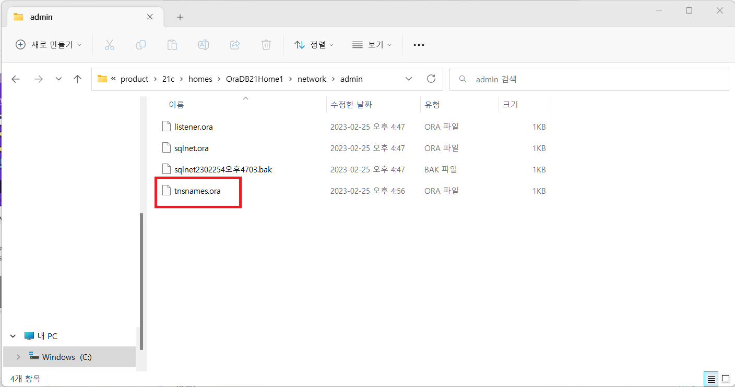Switch to details view layout icon

[x=710, y=379]
